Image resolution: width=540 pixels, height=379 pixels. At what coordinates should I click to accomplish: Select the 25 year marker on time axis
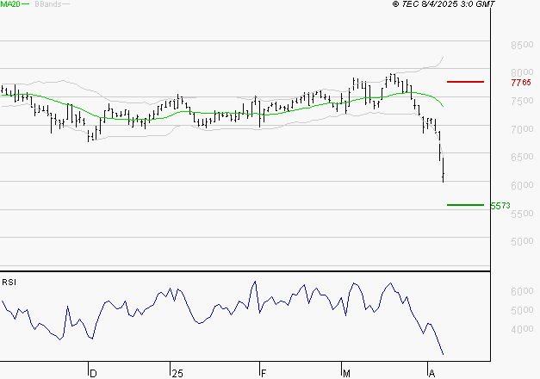coord(177,373)
